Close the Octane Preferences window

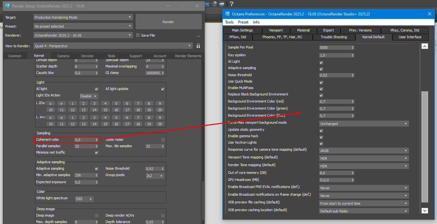pyautogui.click(x=430, y=14)
